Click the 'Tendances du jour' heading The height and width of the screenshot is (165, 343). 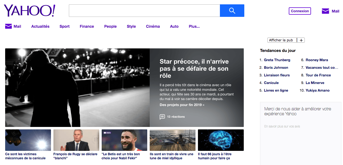(x=278, y=51)
